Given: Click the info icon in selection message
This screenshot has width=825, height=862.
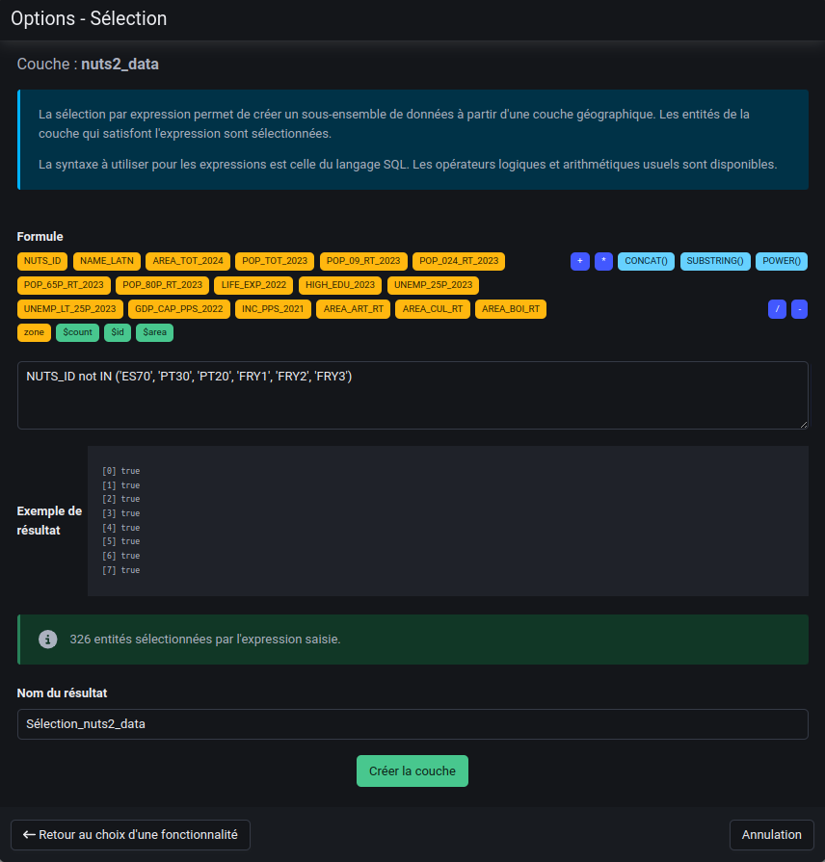Looking at the screenshot, I should 47,640.
